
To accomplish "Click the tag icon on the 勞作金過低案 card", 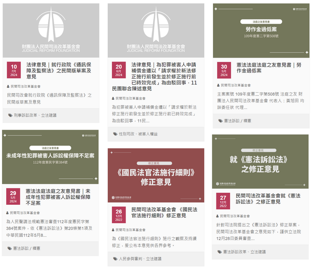I will (x=220, y=121).
